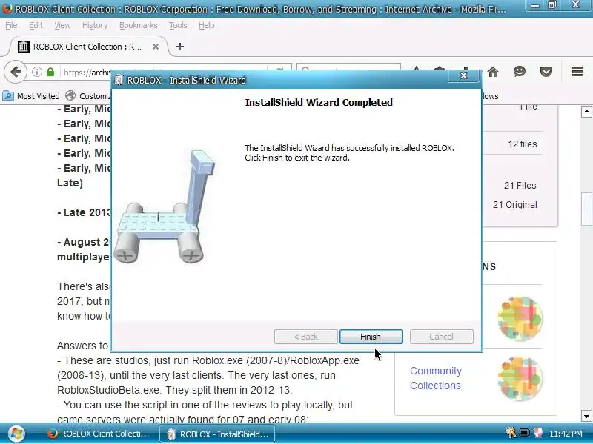The height and width of the screenshot is (444, 593).
Task: Click the '21 Original' text
Action: pyautogui.click(x=515, y=205)
